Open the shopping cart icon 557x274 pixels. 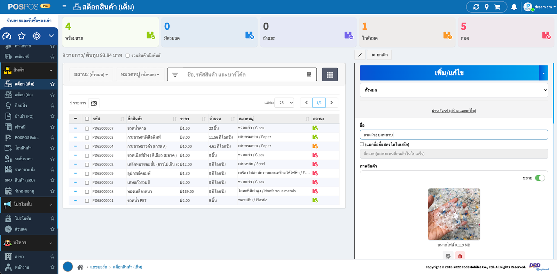[497, 7]
